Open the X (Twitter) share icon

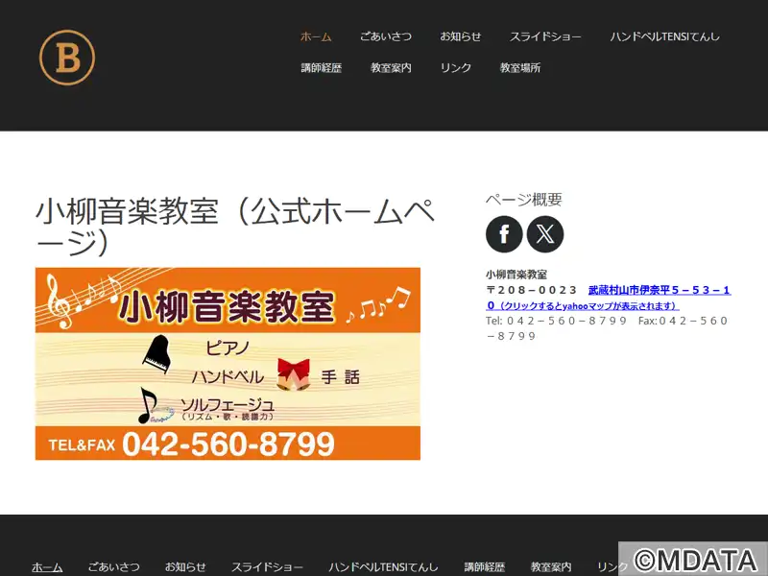tap(545, 234)
